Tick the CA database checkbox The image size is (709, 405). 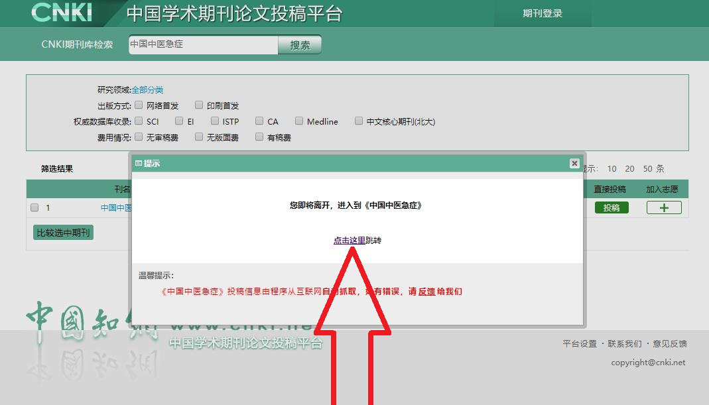(x=259, y=121)
